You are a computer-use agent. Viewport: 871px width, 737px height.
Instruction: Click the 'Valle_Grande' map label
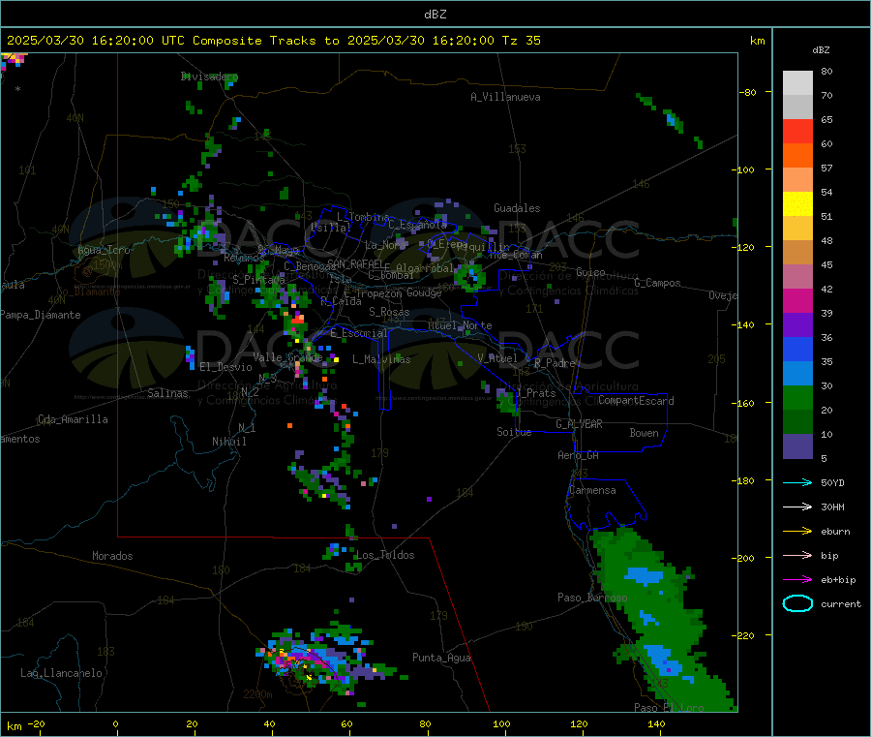287,356
